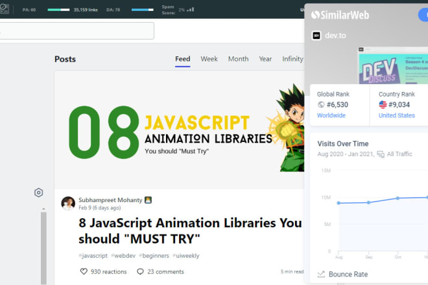Click the Bounce Rate chart icon
The image size is (428, 285).
tap(321, 274)
